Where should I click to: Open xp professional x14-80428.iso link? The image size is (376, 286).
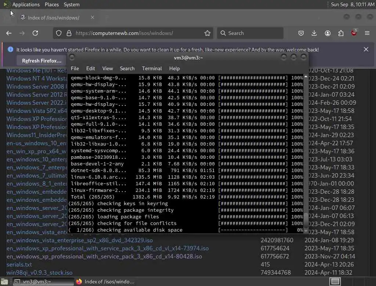pos(104,257)
